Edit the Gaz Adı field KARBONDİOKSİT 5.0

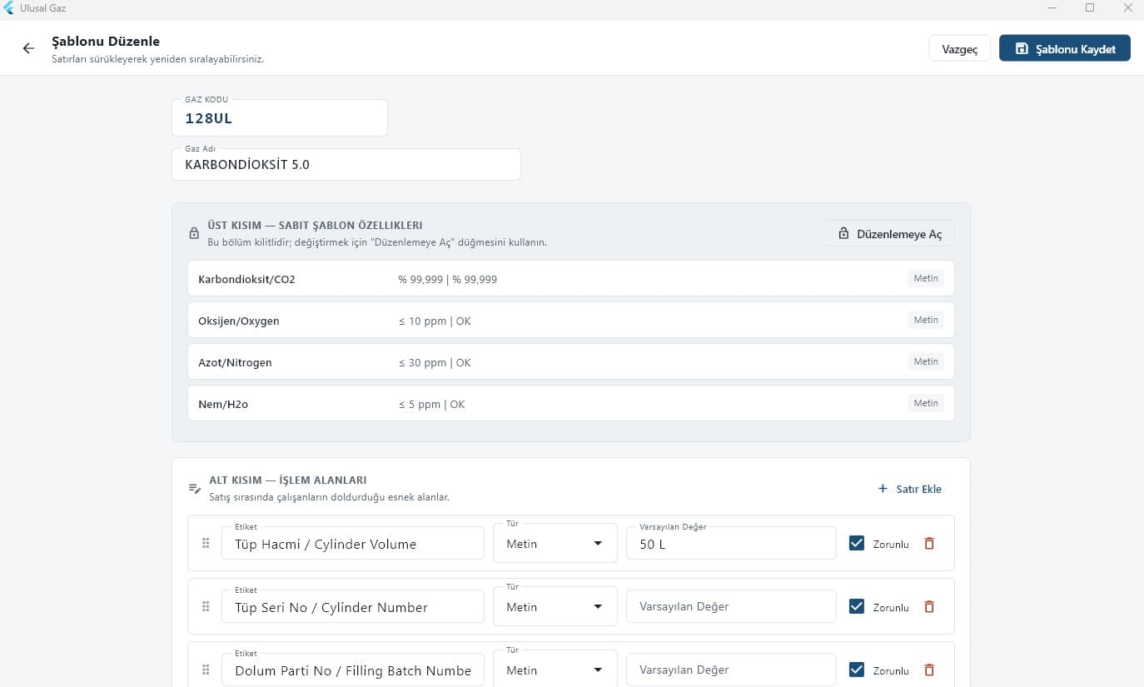346,164
